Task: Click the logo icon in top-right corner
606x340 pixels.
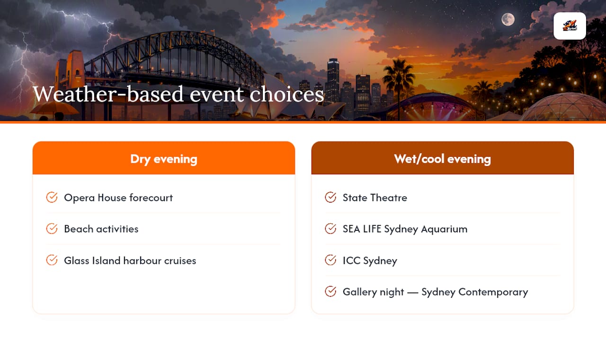Action: (570, 26)
